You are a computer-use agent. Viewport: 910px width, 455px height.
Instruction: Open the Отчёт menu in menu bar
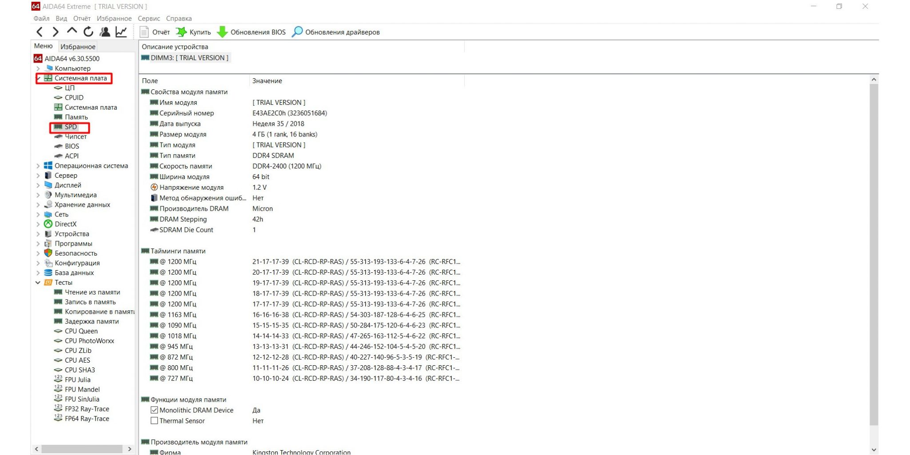82,19
